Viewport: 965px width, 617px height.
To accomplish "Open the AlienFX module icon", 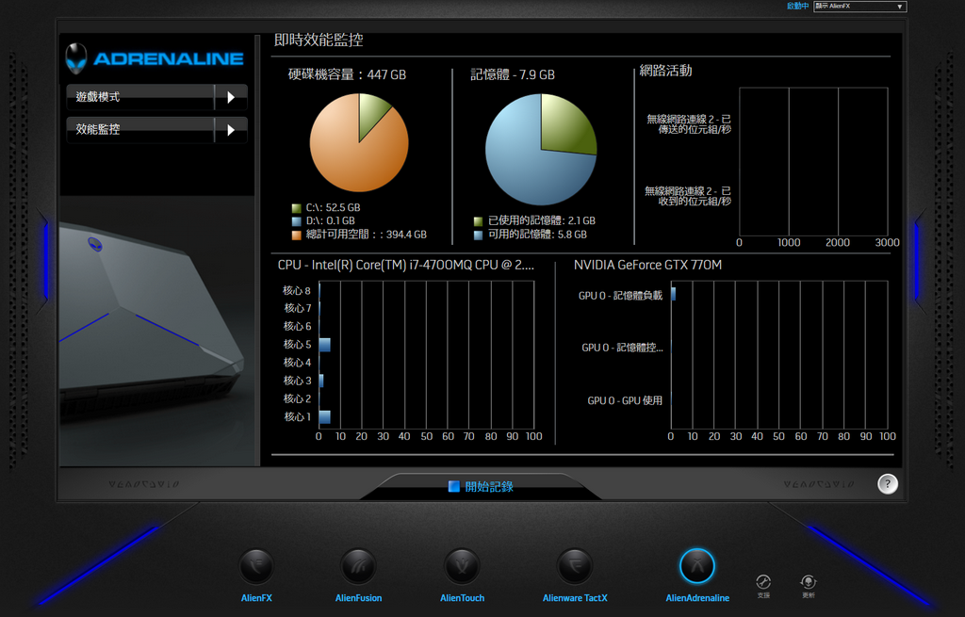I will point(256,566).
